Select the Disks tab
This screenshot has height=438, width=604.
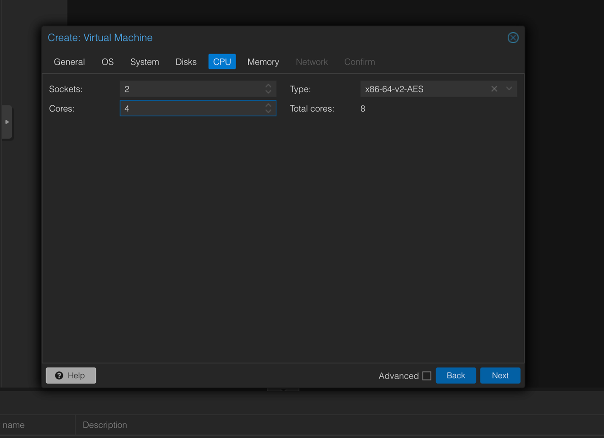click(x=186, y=62)
